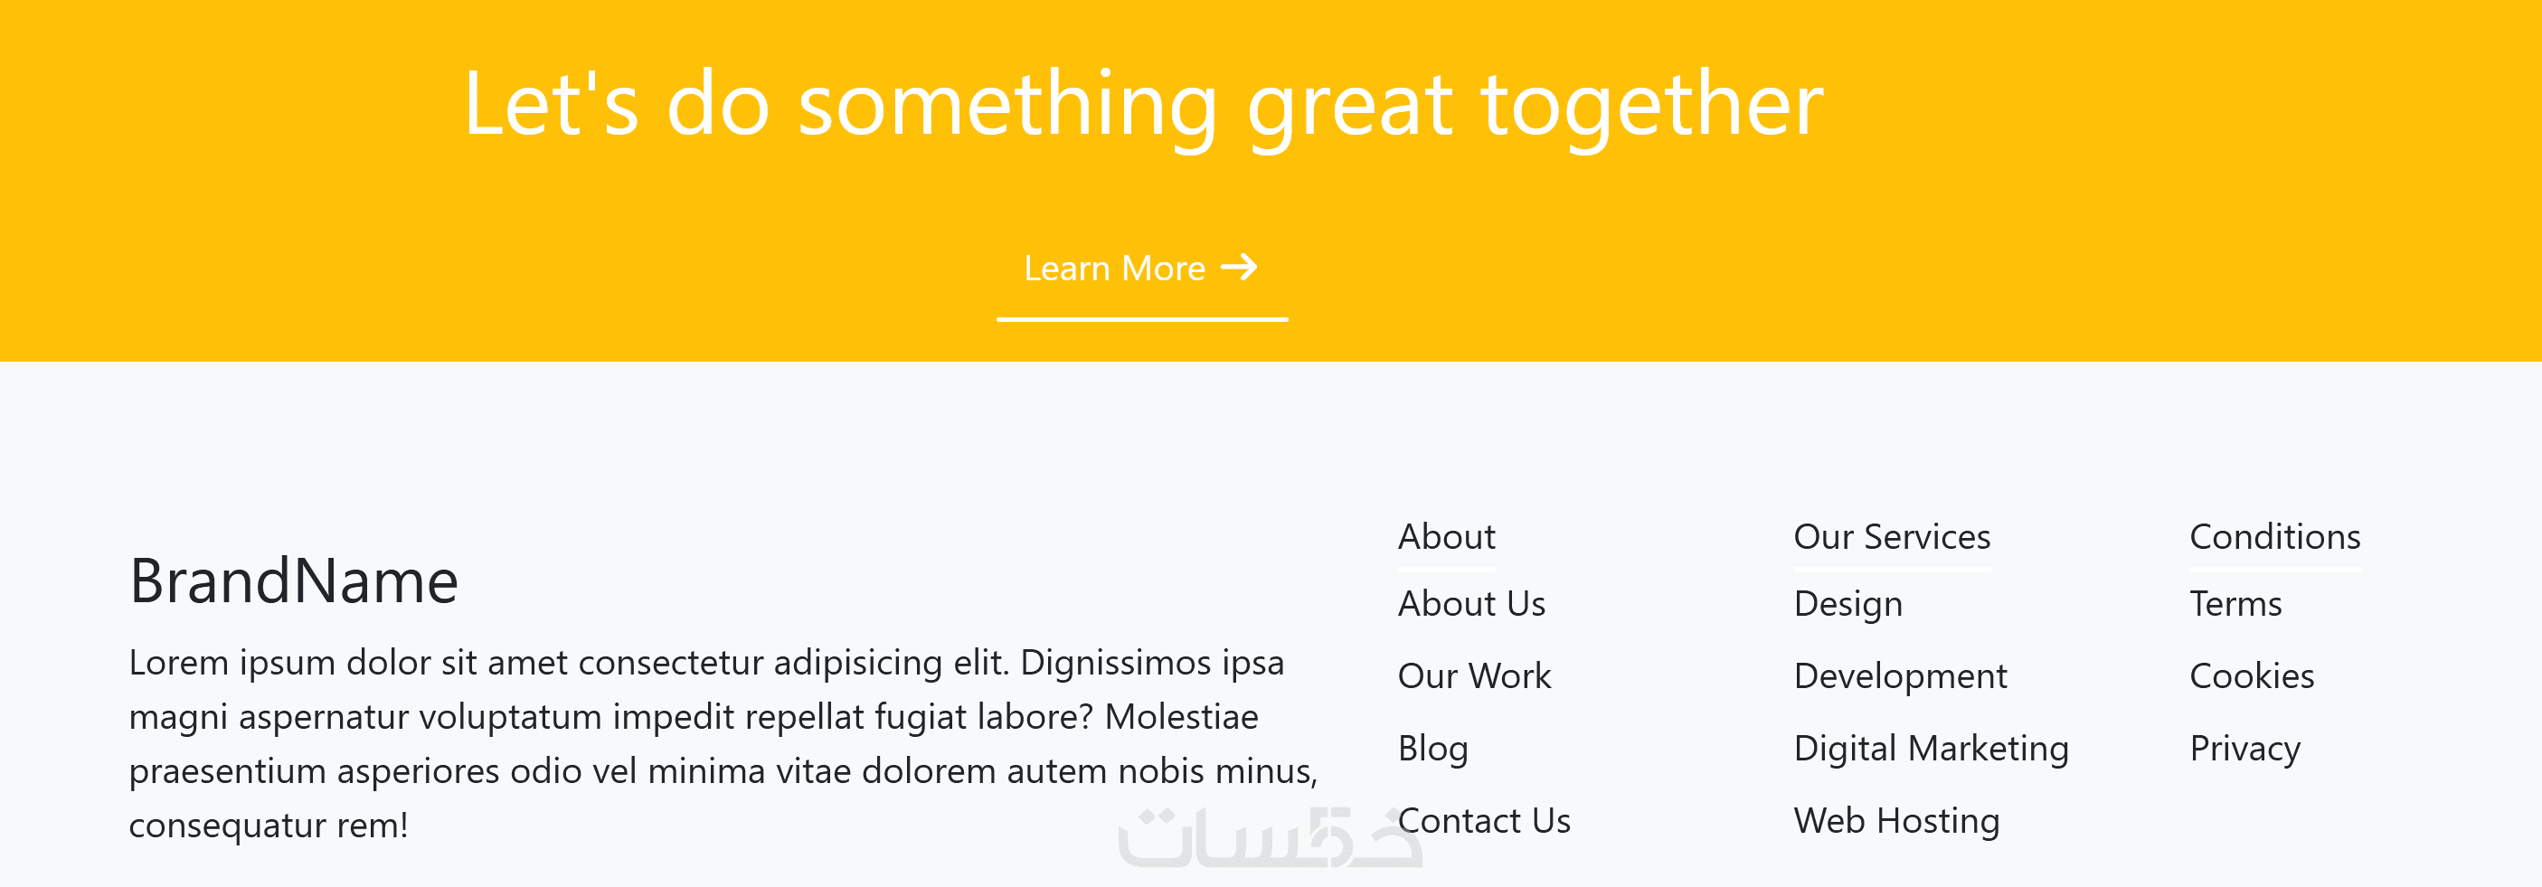Click the BrandName footer logo text
The height and width of the screenshot is (887, 2542).
[x=294, y=580]
